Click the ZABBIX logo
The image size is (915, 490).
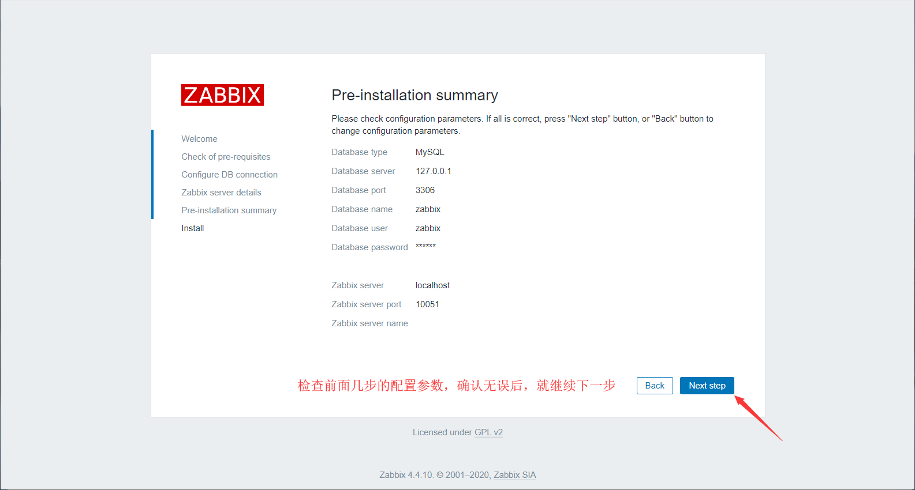coord(222,95)
